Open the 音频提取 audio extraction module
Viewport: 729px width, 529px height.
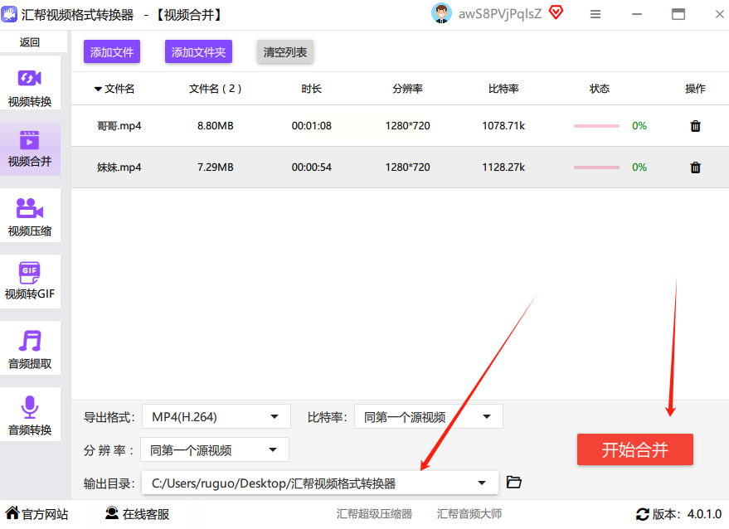tap(30, 347)
